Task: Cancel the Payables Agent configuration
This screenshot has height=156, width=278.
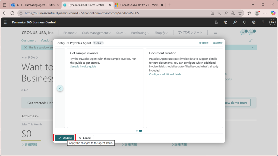Action: (85, 138)
